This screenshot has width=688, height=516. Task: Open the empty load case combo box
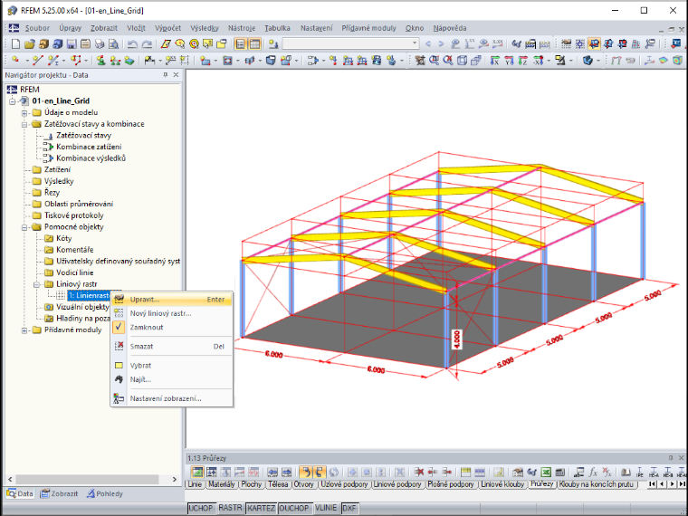(x=350, y=43)
